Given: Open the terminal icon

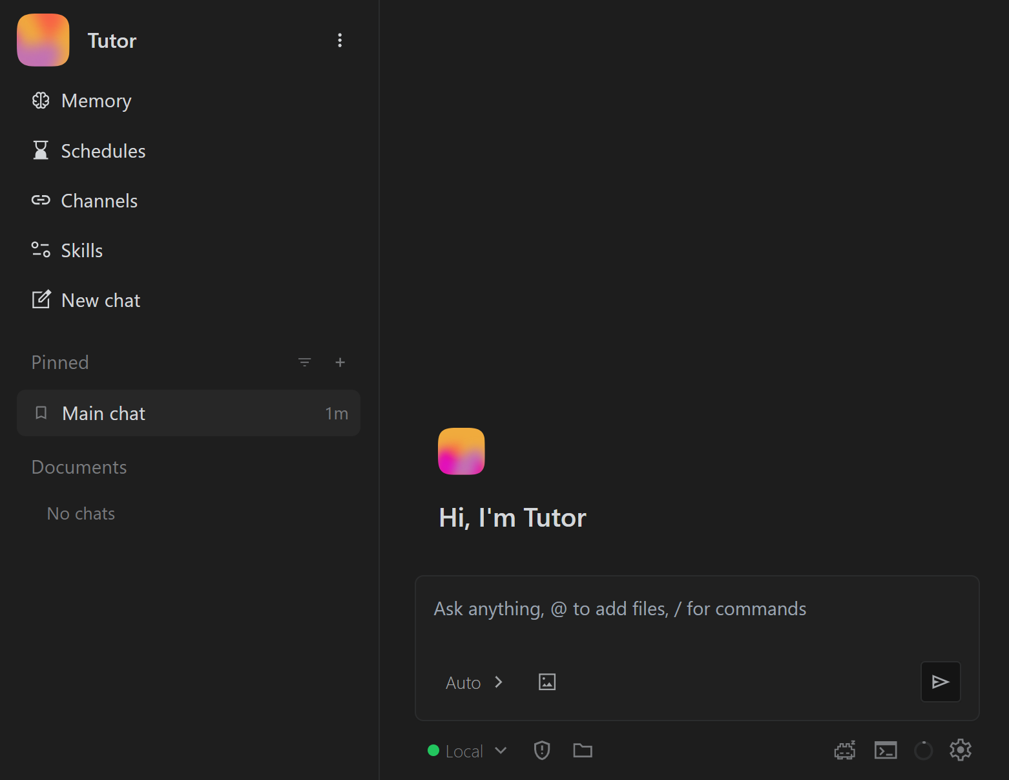Looking at the screenshot, I should click(x=886, y=750).
